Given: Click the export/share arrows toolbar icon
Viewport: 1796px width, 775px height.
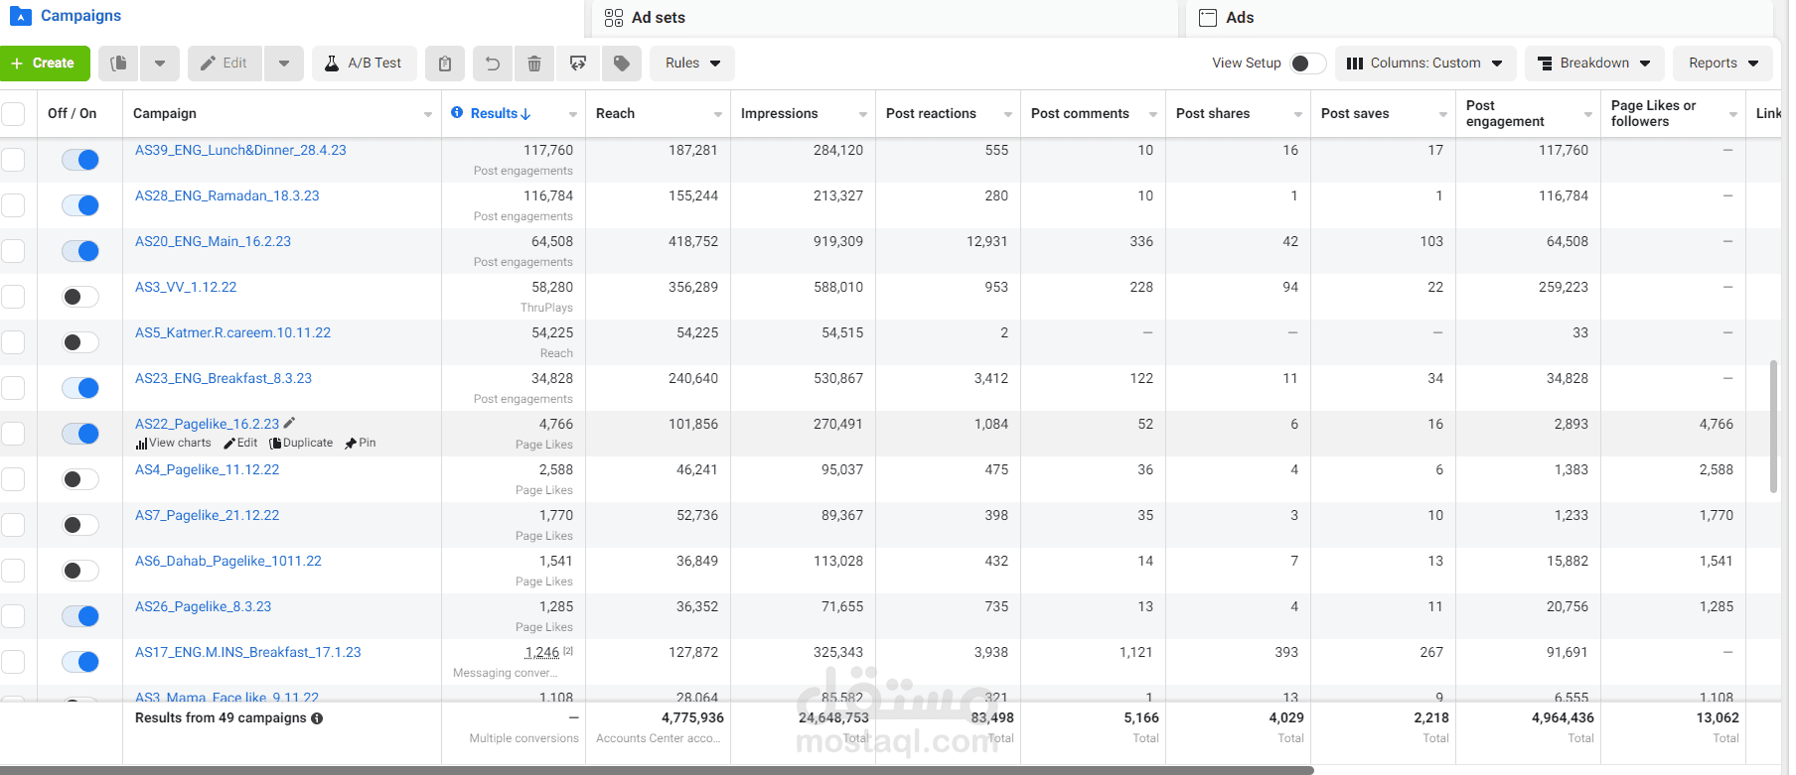Looking at the screenshot, I should point(578,64).
